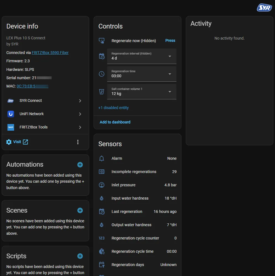Viewport: 275px width, 276px height.
Task: Click the Incomplete regenerations counter icon
Action: (x=102, y=172)
